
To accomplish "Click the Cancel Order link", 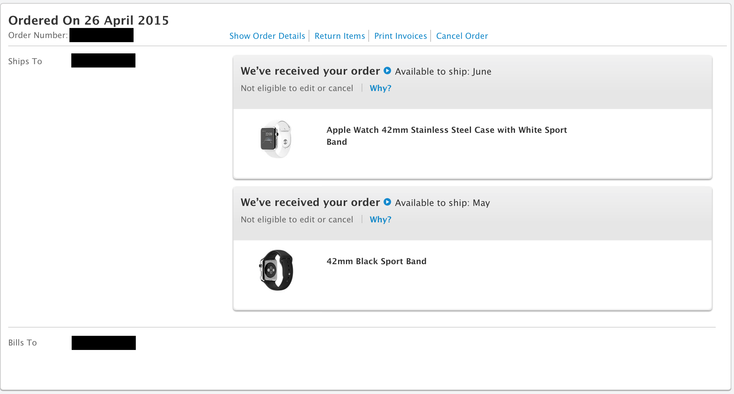I will click(x=462, y=36).
